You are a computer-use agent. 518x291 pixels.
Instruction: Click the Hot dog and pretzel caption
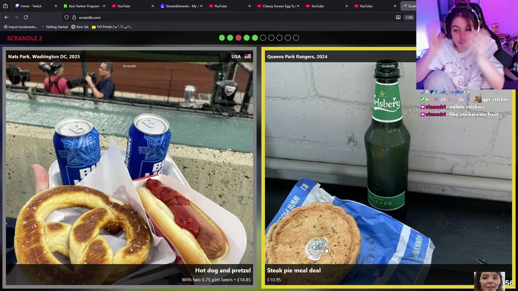coord(223,270)
